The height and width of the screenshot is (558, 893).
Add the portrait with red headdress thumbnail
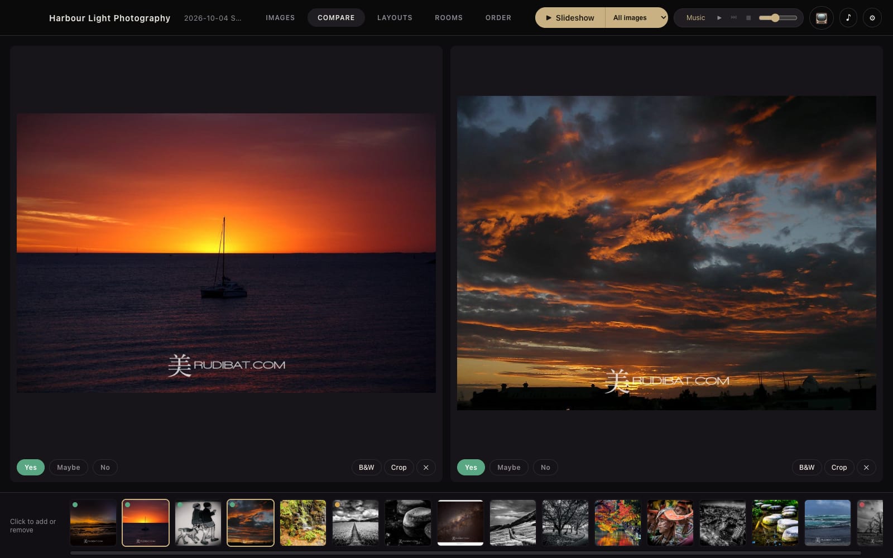pos(670,523)
